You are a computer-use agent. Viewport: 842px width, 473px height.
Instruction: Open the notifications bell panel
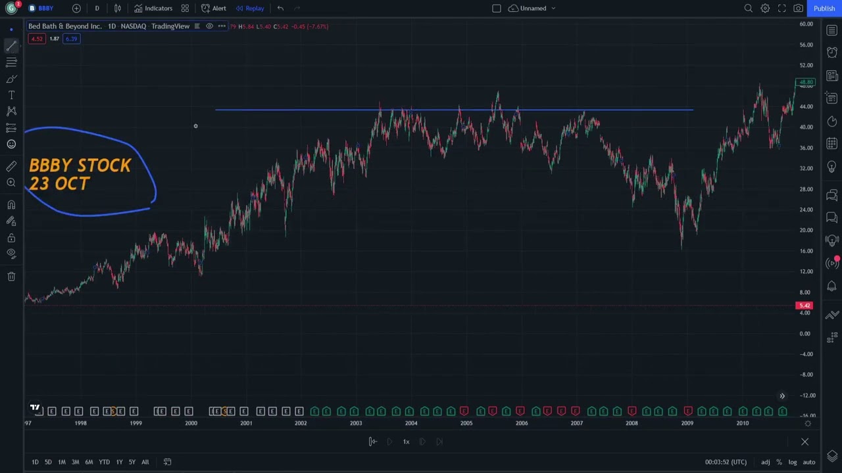pos(832,286)
